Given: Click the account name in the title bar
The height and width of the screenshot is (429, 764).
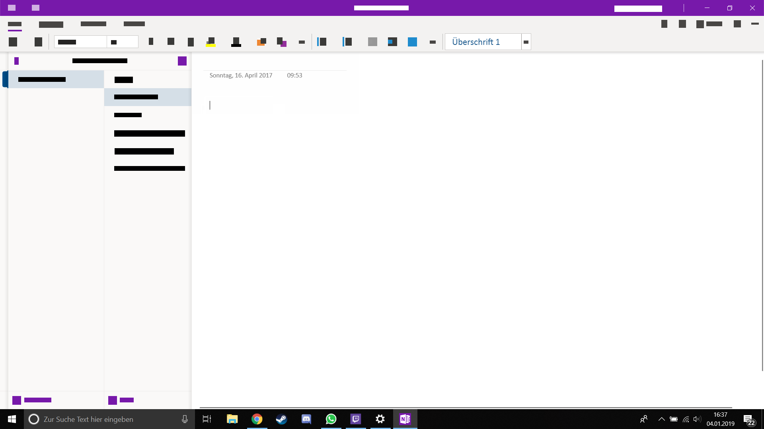Looking at the screenshot, I should [638, 9].
